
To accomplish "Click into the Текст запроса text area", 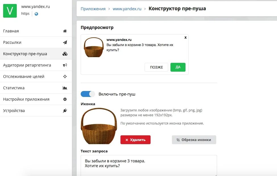I will click(149, 165).
